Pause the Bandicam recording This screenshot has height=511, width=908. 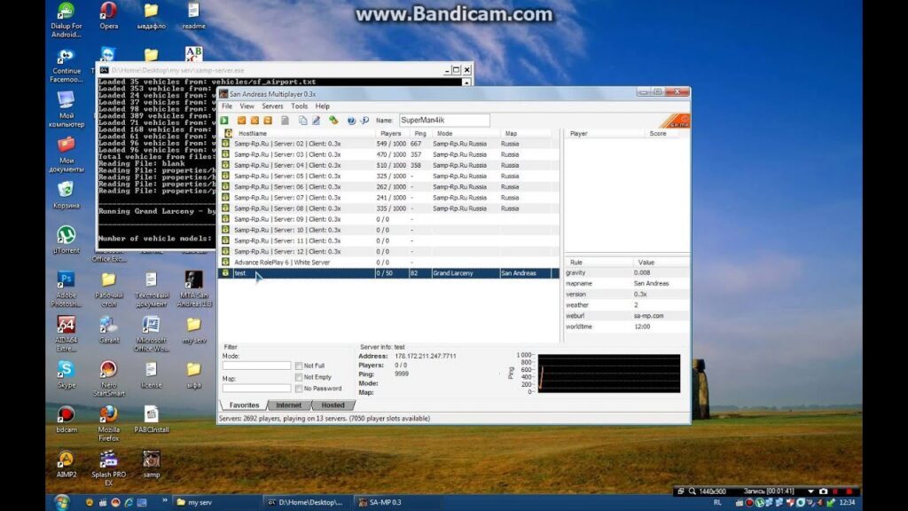(835, 491)
